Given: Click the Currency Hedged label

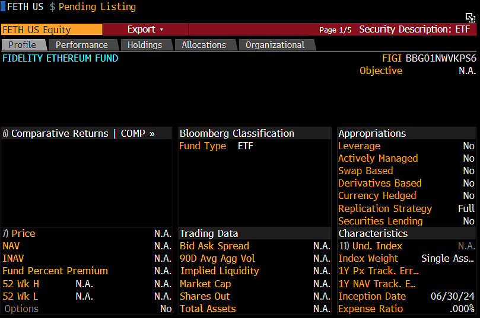Looking at the screenshot, I should pyautogui.click(x=377, y=195).
